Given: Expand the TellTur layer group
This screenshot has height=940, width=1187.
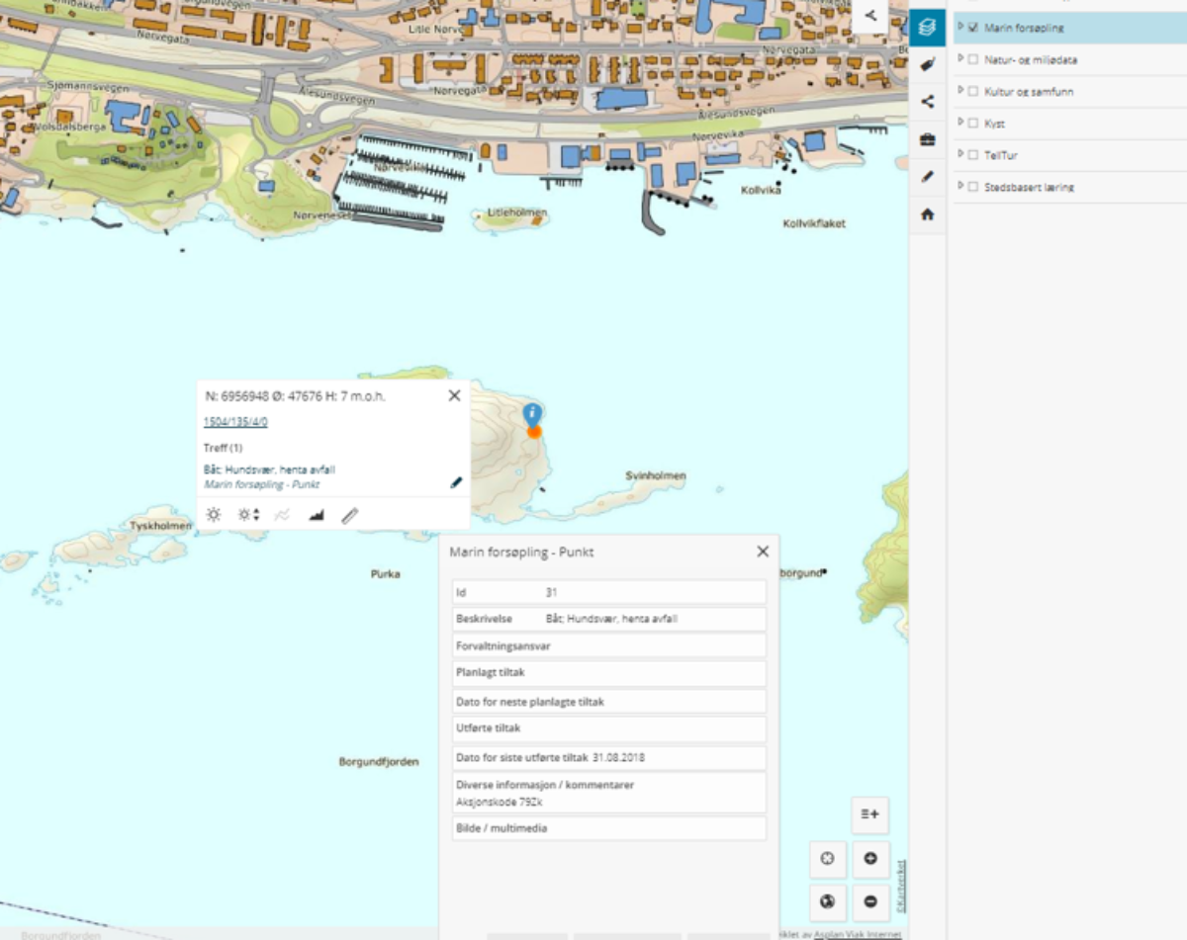Looking at the screenshot, I should 959,155.
